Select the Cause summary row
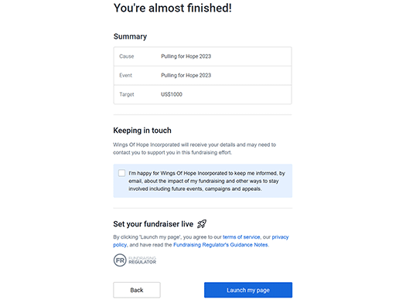Image resolution: width=406 pixels, height=306 pixels. [x=203, y=56]
